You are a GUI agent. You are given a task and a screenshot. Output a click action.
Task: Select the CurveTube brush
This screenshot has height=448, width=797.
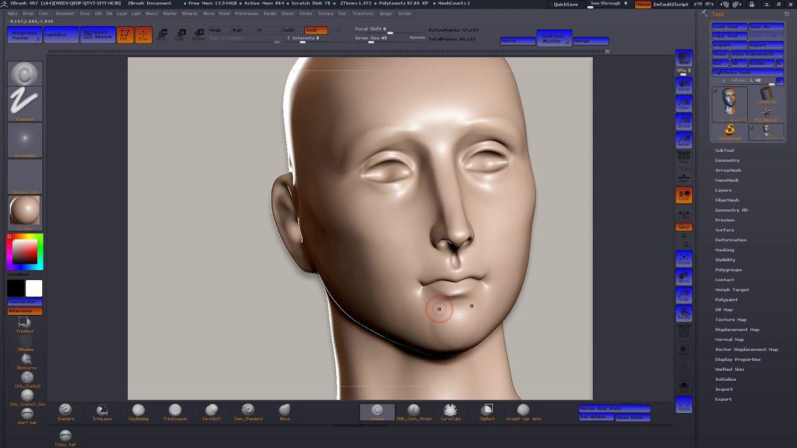(x=450, y=411)
